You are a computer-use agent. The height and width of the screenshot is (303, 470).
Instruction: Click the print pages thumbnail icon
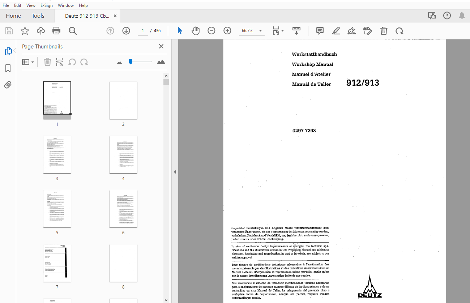(60, 62)
